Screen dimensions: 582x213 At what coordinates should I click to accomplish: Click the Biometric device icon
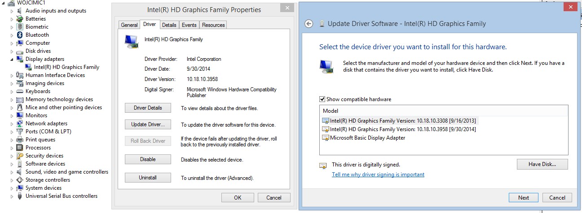19,27
